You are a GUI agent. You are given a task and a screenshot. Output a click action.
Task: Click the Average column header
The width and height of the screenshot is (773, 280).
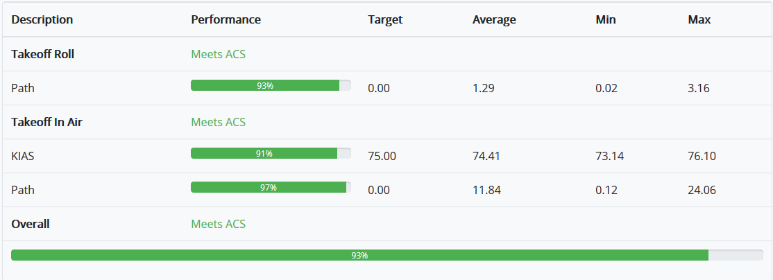494,19
